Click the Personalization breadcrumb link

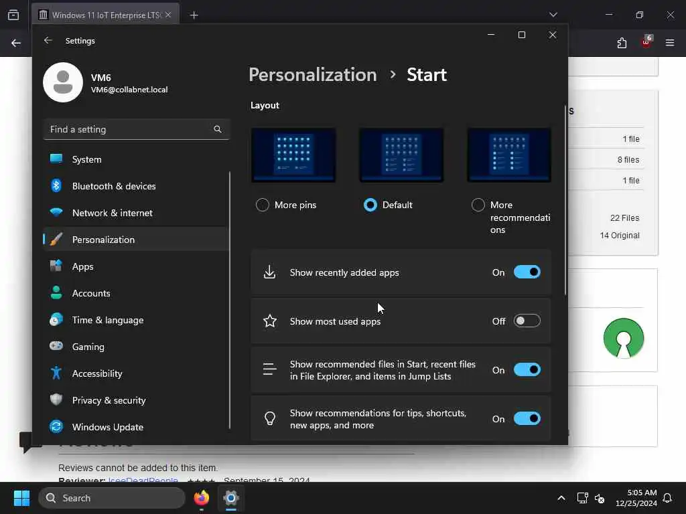tap(312, 75)
